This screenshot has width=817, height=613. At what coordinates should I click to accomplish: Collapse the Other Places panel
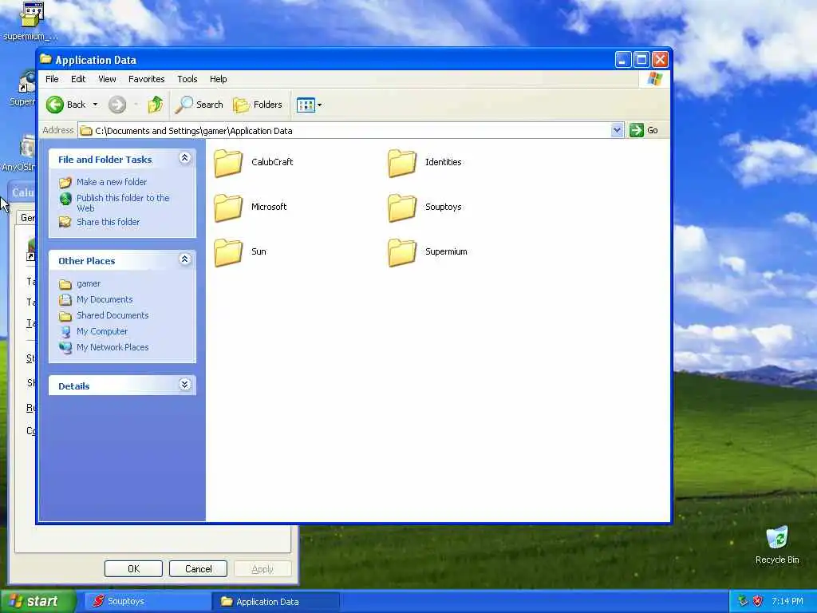(184, 259)
